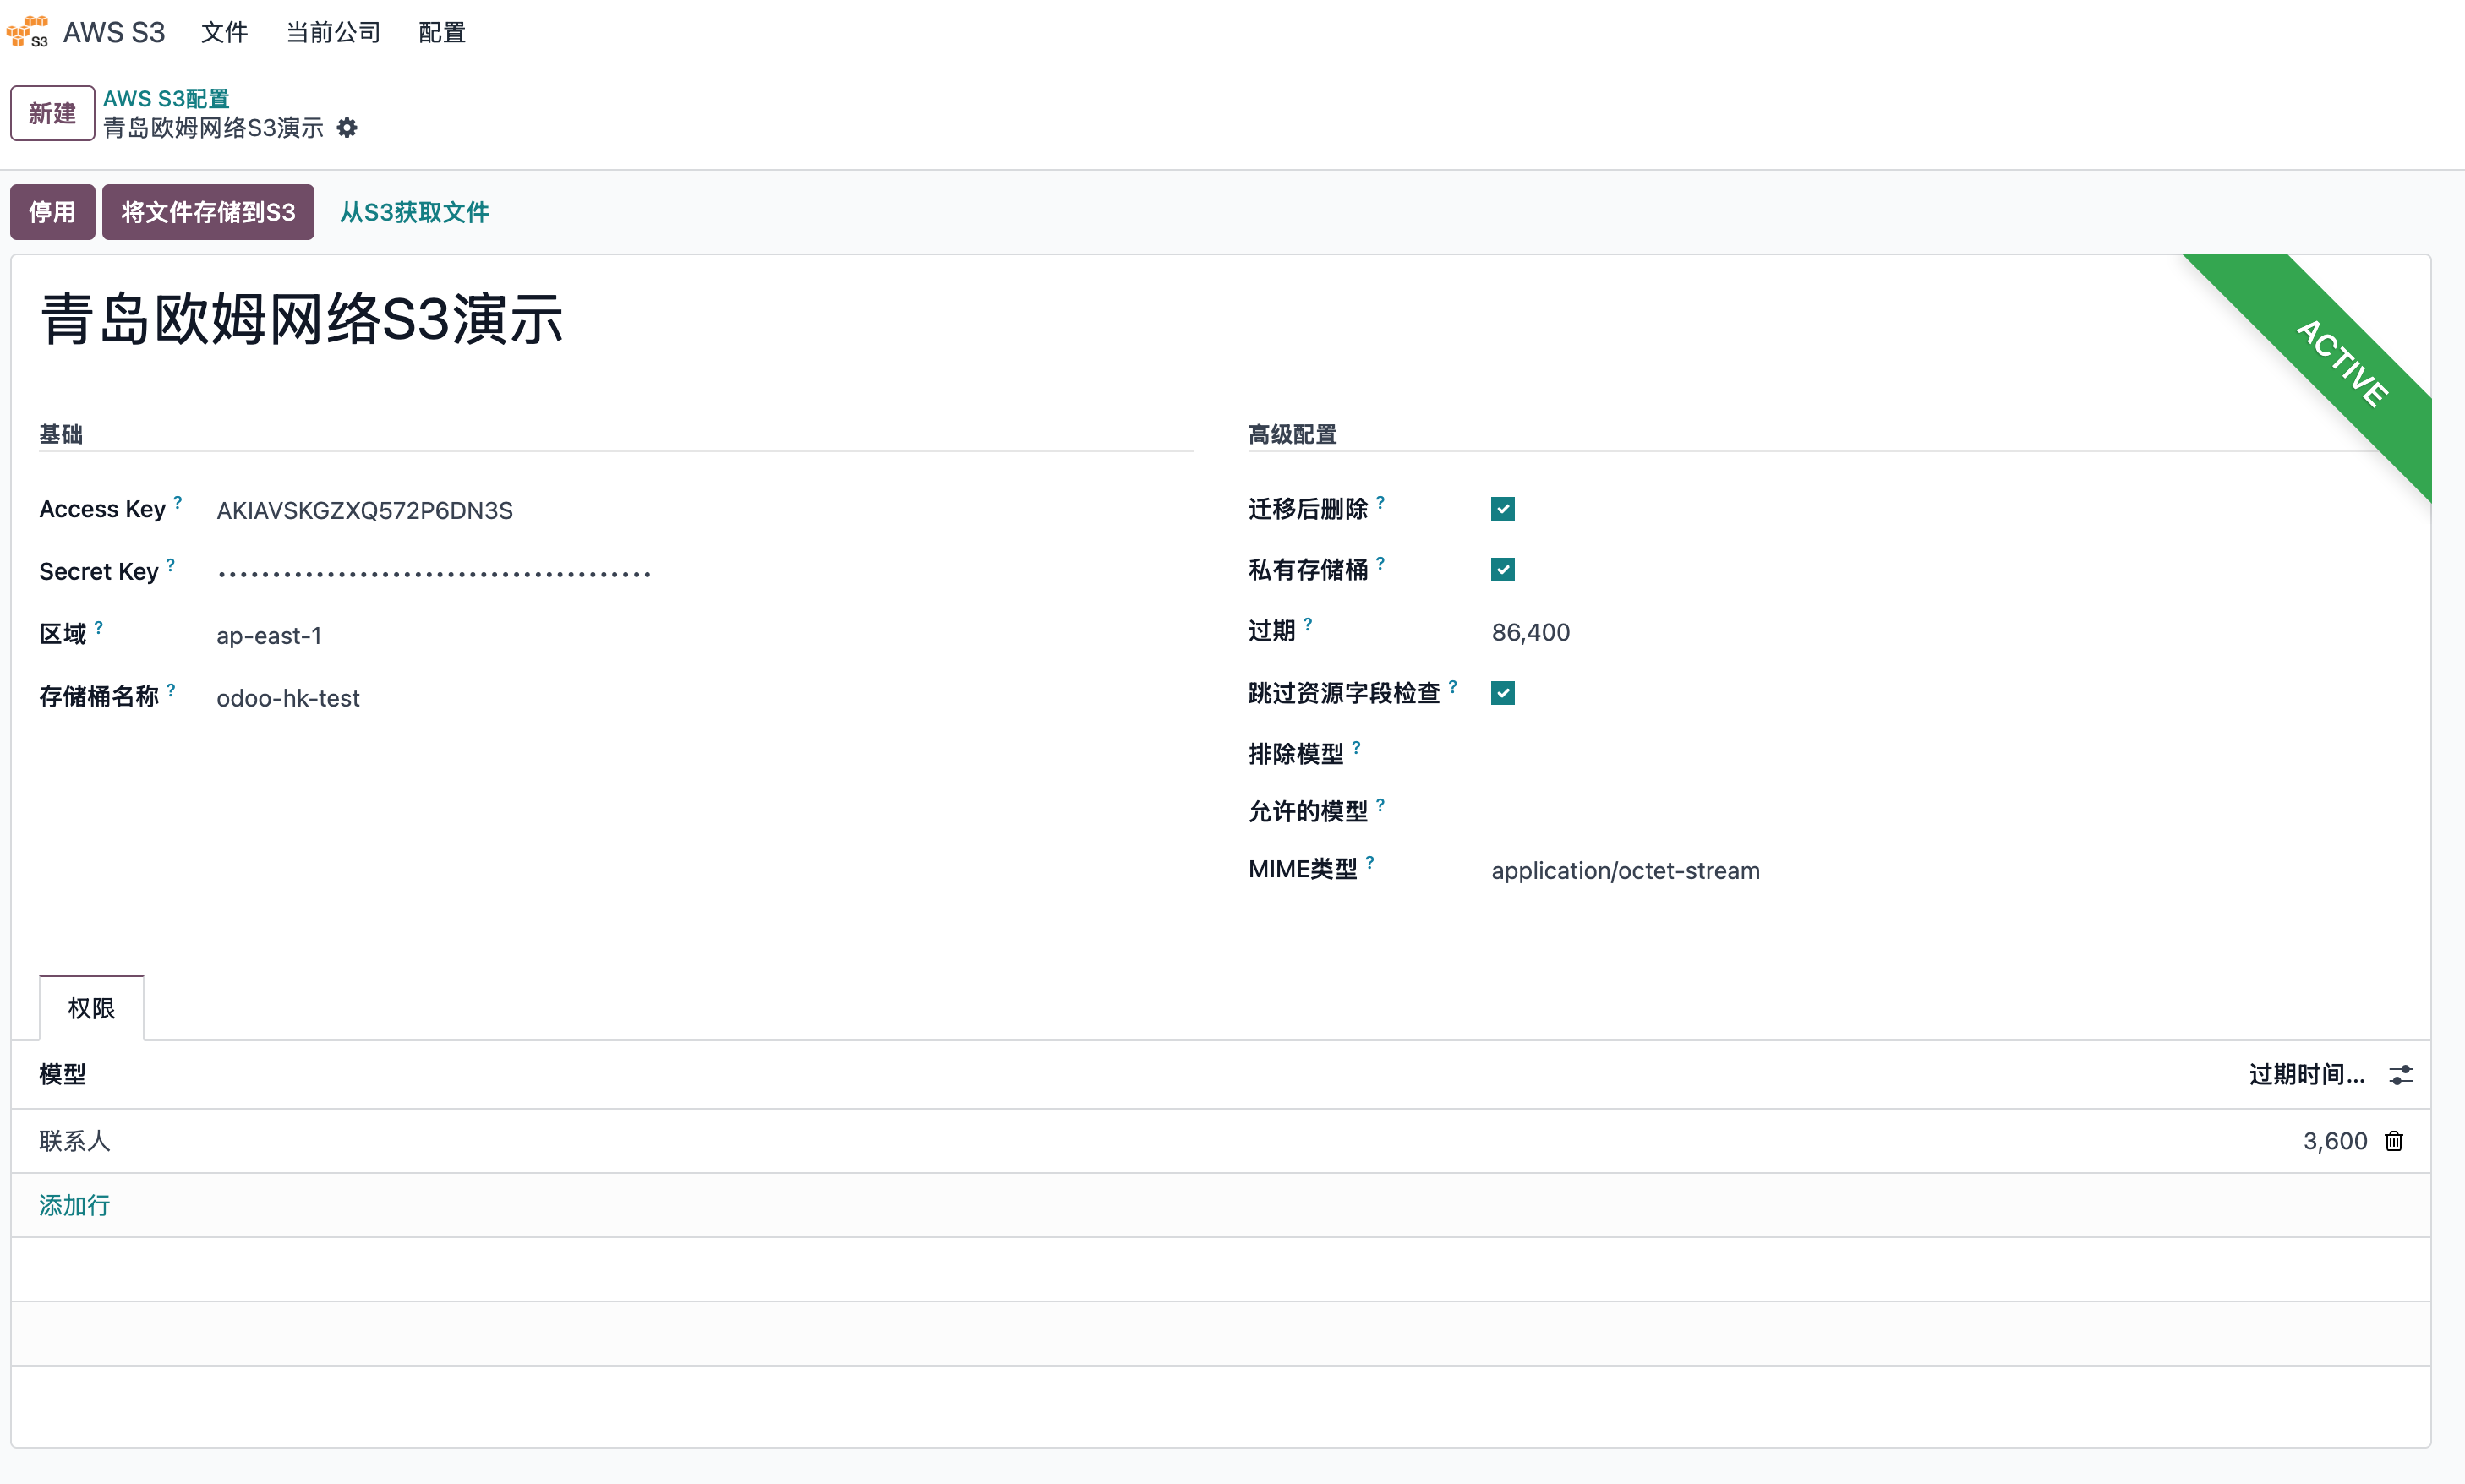Screen dimensions: 2465x1484
Task: Show help tooltip for 存储桶名称
Action: 171,689
